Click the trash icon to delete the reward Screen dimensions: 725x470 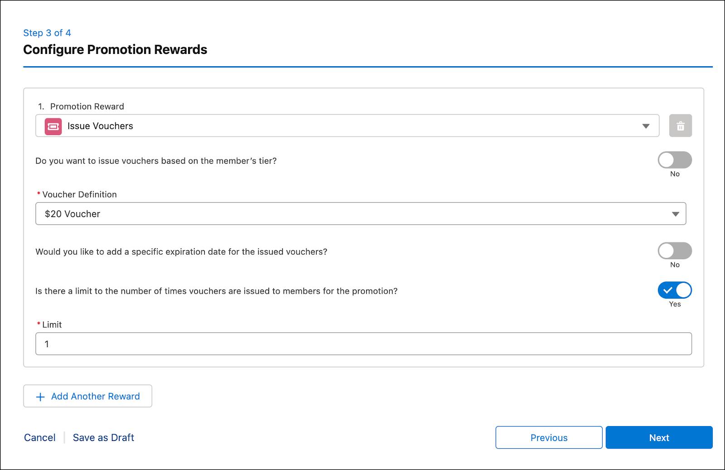point(680,126)
